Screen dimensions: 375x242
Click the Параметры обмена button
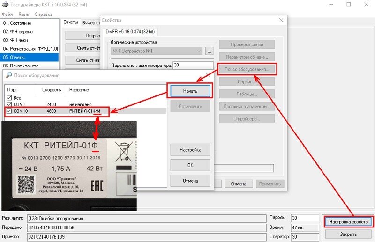point(247,57)
